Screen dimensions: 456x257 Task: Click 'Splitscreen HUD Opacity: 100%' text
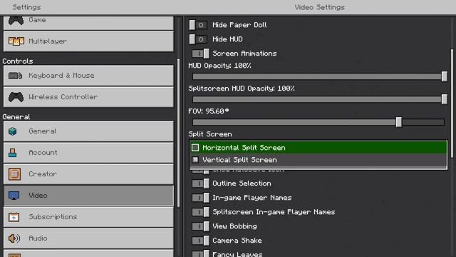(x=242, y=89)
